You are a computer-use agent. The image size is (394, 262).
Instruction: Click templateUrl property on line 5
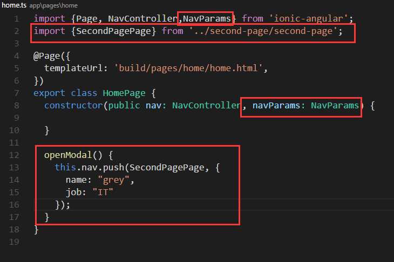[73, 68]
